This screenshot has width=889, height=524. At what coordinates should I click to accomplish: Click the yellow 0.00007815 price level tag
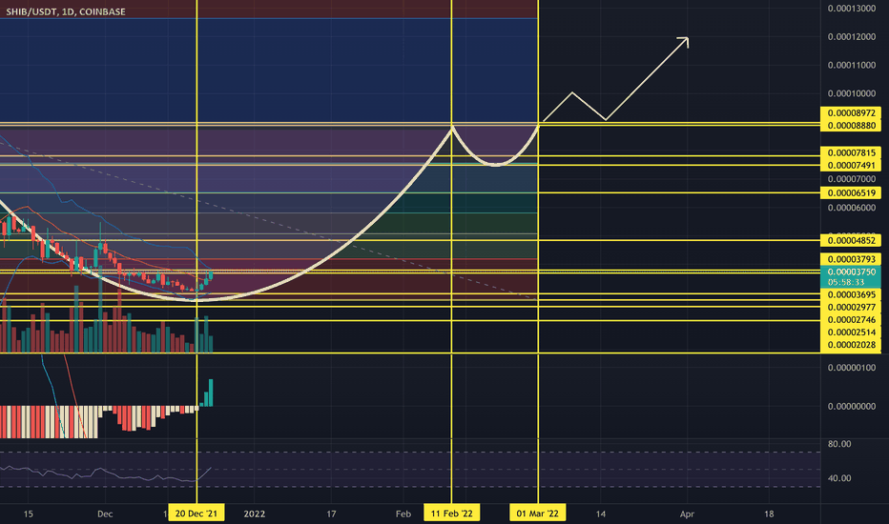pyautogui.click(x=851, y=152)
